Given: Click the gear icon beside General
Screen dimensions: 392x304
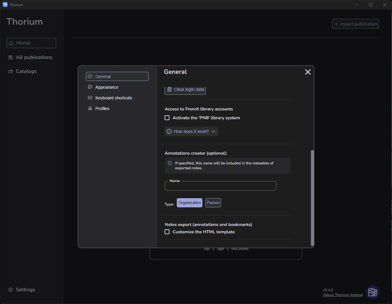Looking at the screenshot, I should coord(90,77).
